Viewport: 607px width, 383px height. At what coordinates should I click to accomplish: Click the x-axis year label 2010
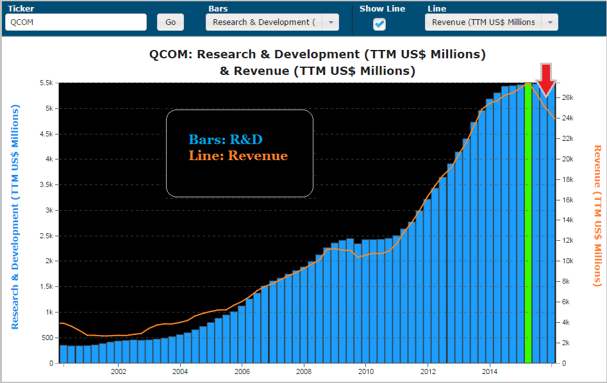click(366, 371)
